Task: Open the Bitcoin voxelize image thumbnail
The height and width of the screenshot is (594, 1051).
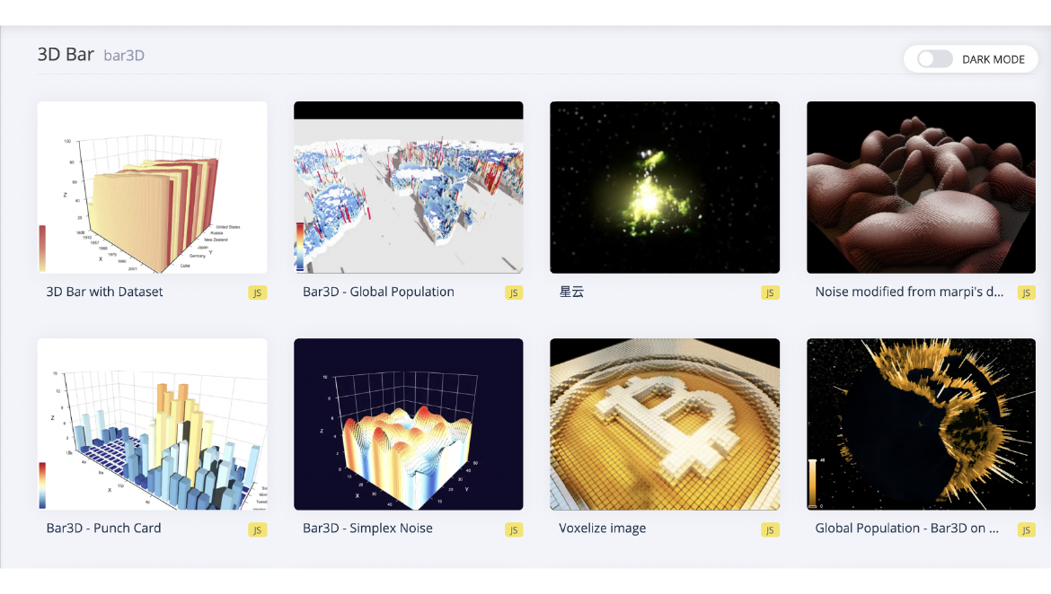Action: 664,424
